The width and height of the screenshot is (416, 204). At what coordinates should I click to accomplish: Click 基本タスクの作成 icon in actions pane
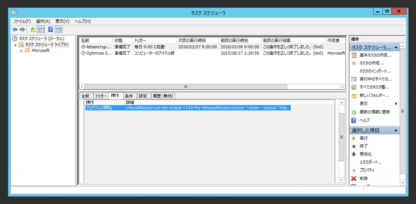point(354,55)
